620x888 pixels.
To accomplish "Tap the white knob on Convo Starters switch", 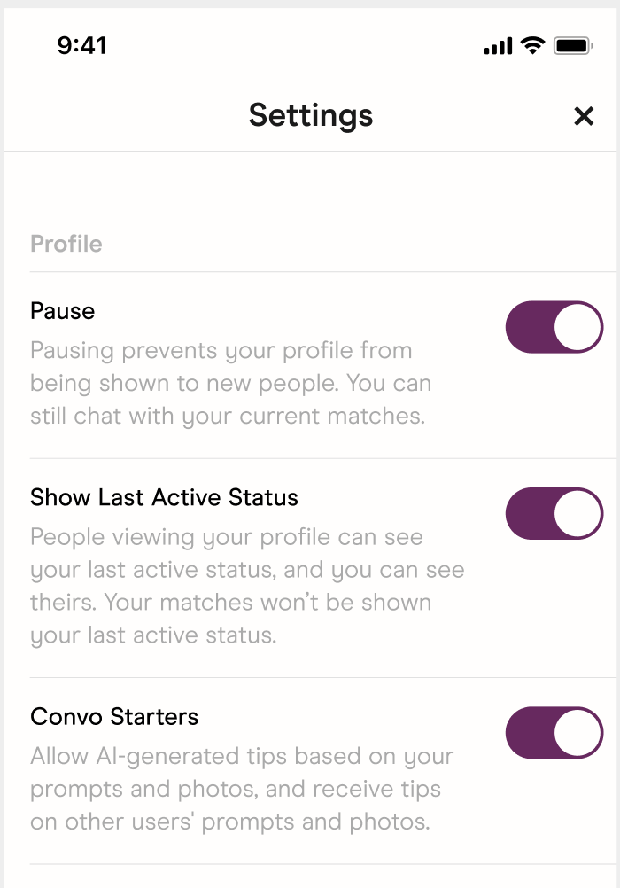I will click(x=577, y=733).
